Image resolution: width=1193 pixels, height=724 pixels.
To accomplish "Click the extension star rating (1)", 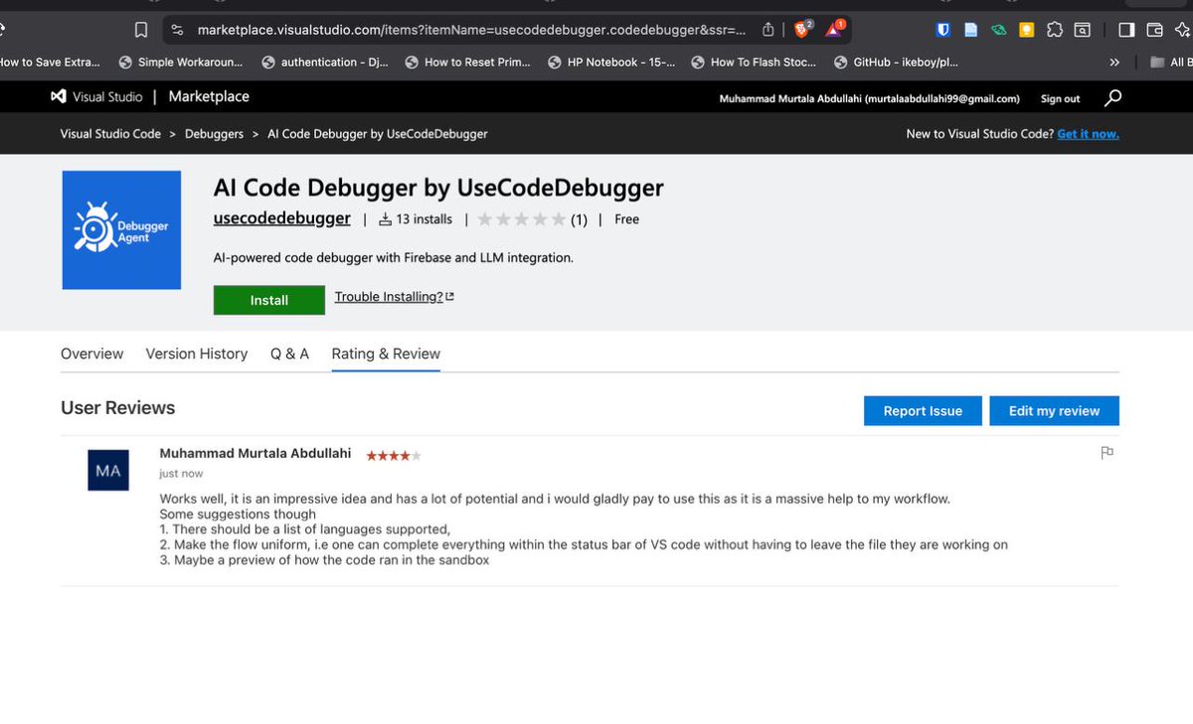I will pos(532,219).
